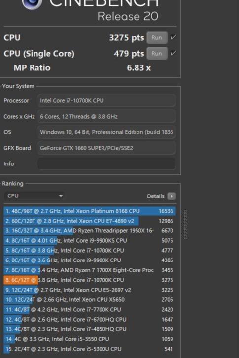Viewport: 239px width, 358px height.
Task: Select ranking row 1 Xeon Platinum 8168
Action: [x=90, y=211]
